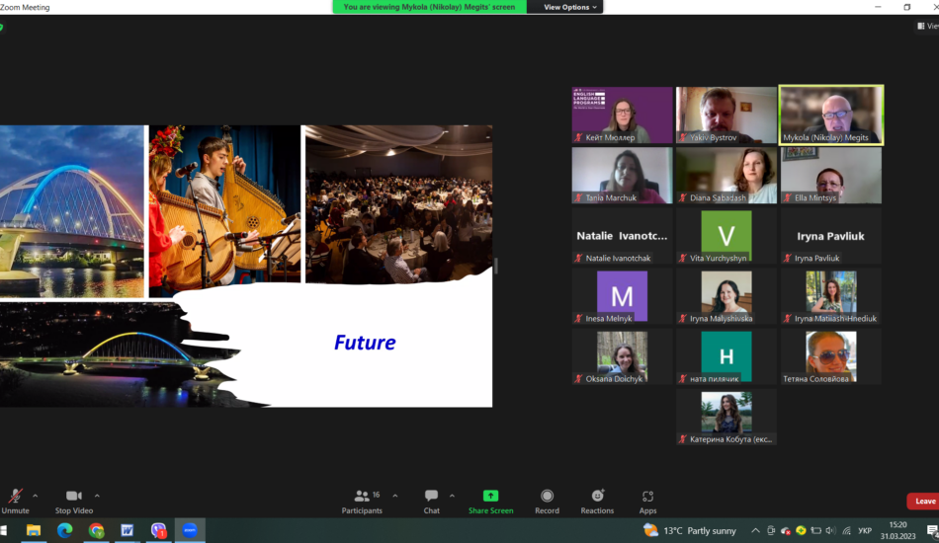The image size is (939, 543).
Task: Launch Google Chrome from the taskbar
Action: pyautogui.click(x=96, y=530)
